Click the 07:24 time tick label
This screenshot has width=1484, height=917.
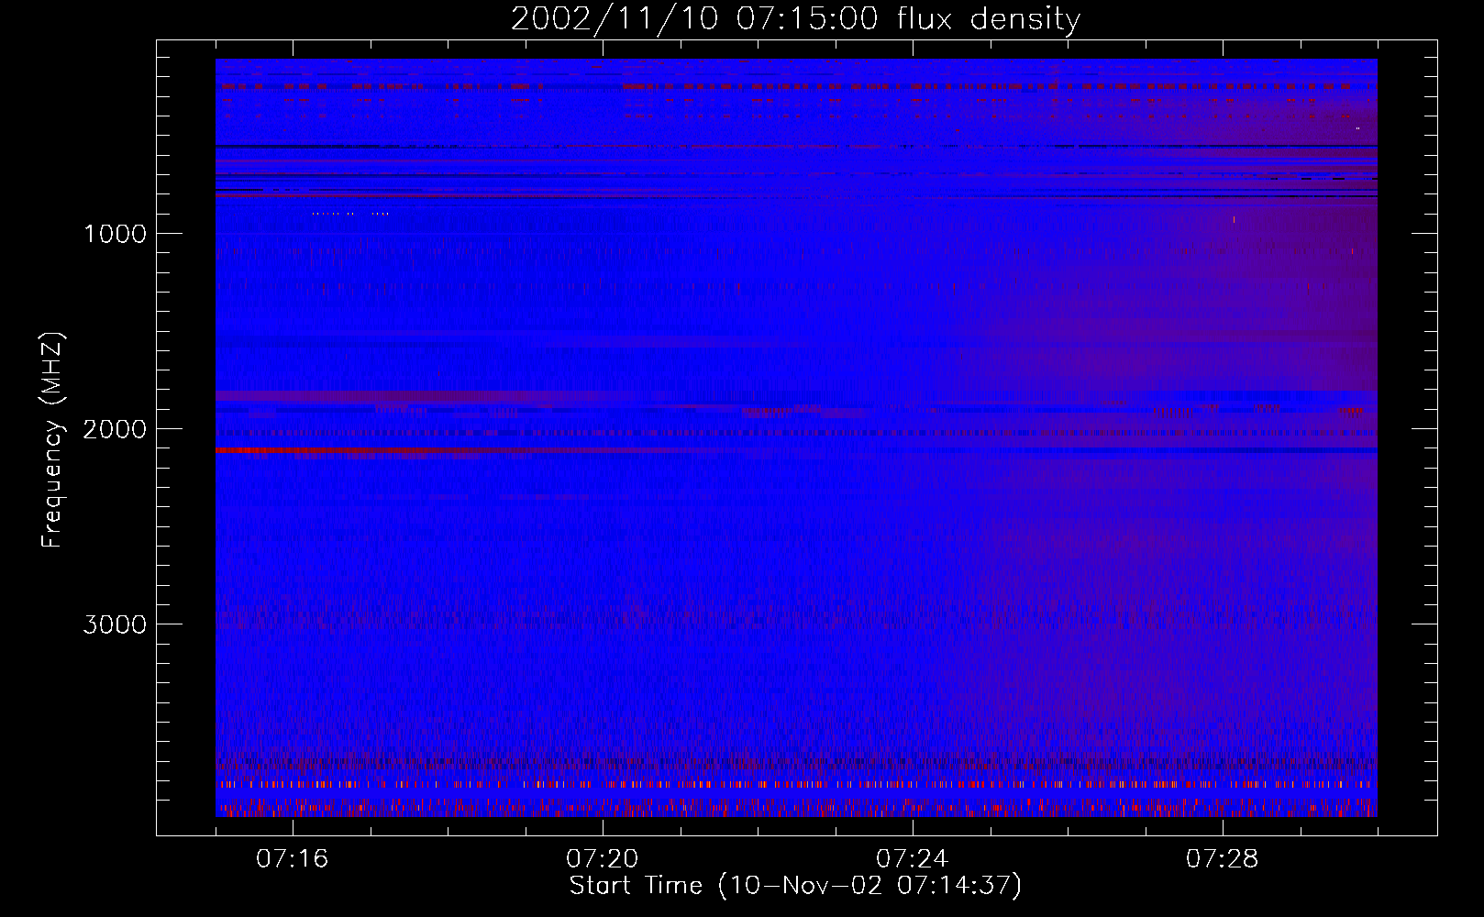913,859
